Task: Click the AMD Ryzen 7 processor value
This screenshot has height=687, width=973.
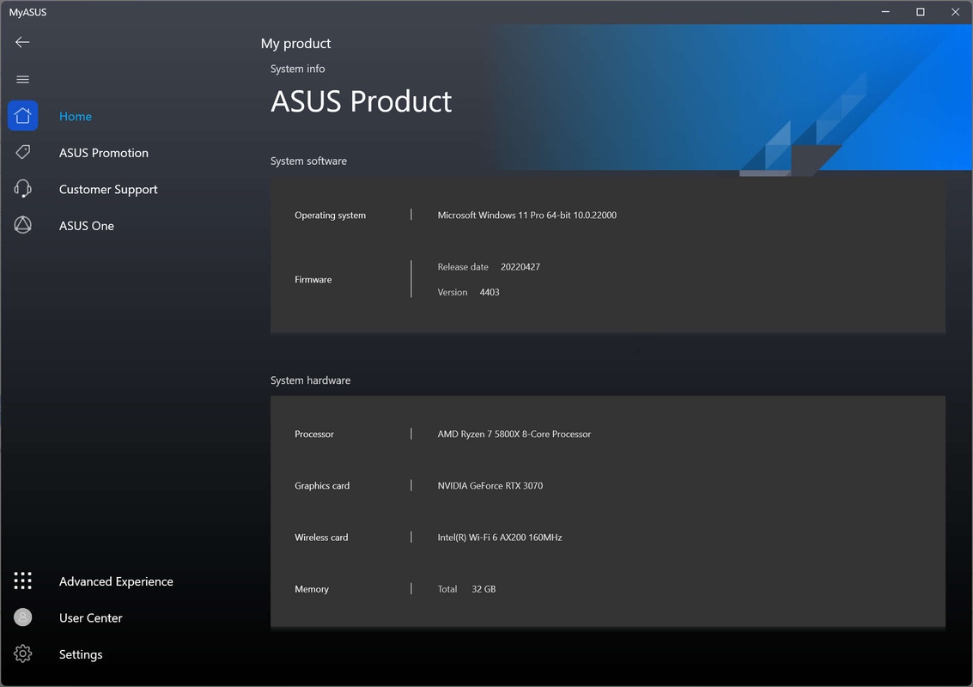Action: coord(514,435)
